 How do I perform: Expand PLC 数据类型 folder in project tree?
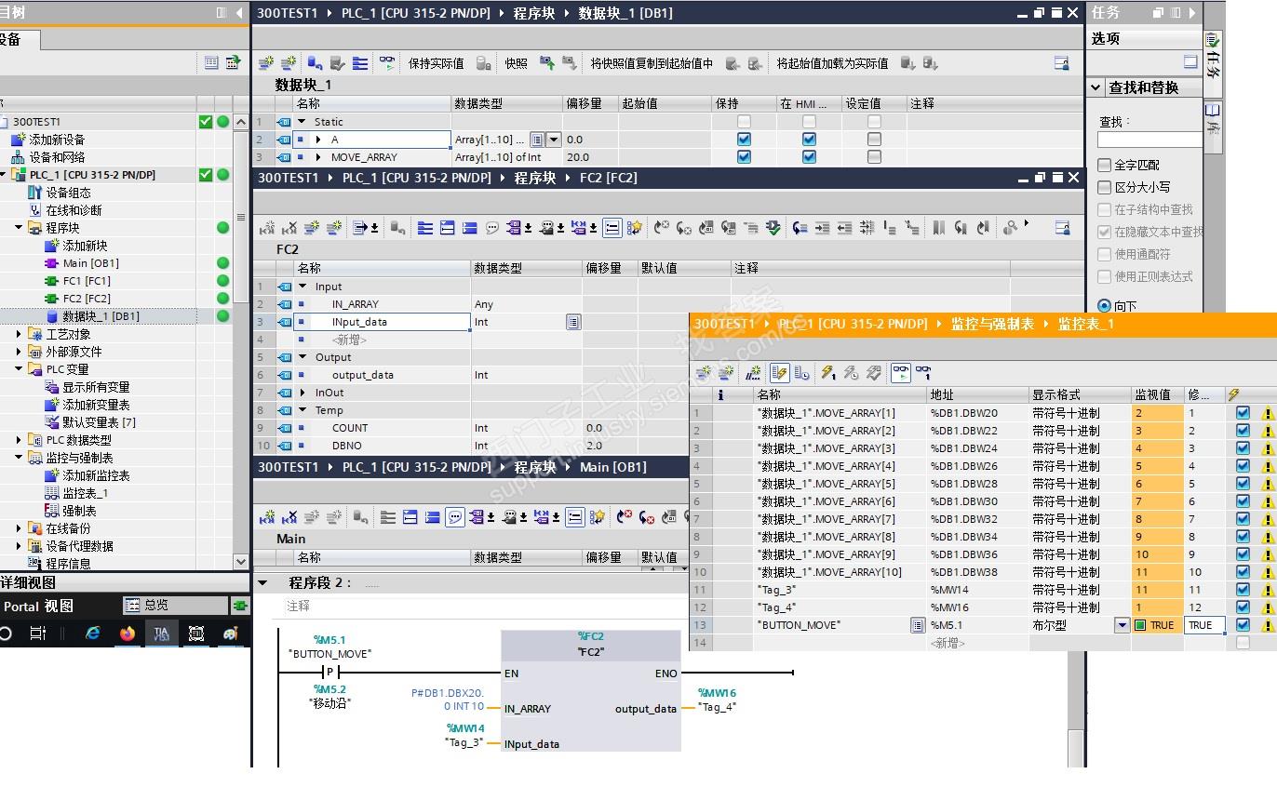pyautogui.click(x=19, y=440)
